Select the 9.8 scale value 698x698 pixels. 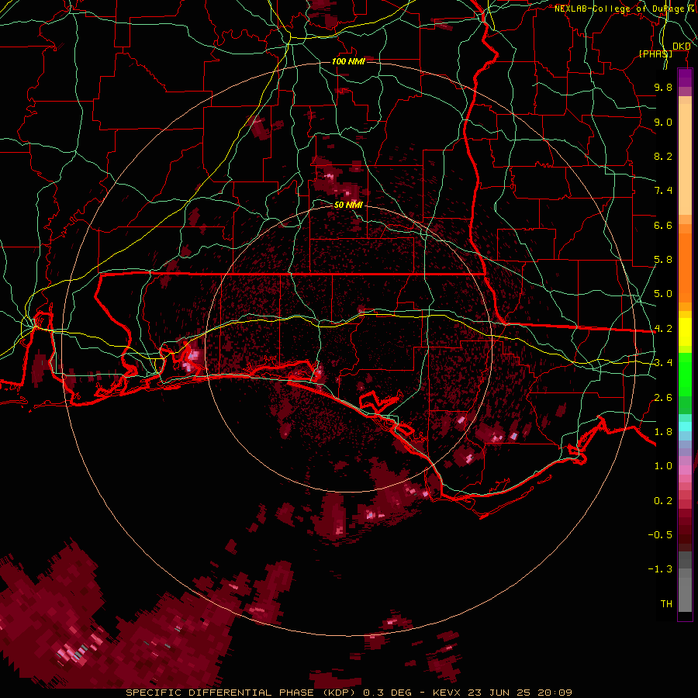point(663,87)
